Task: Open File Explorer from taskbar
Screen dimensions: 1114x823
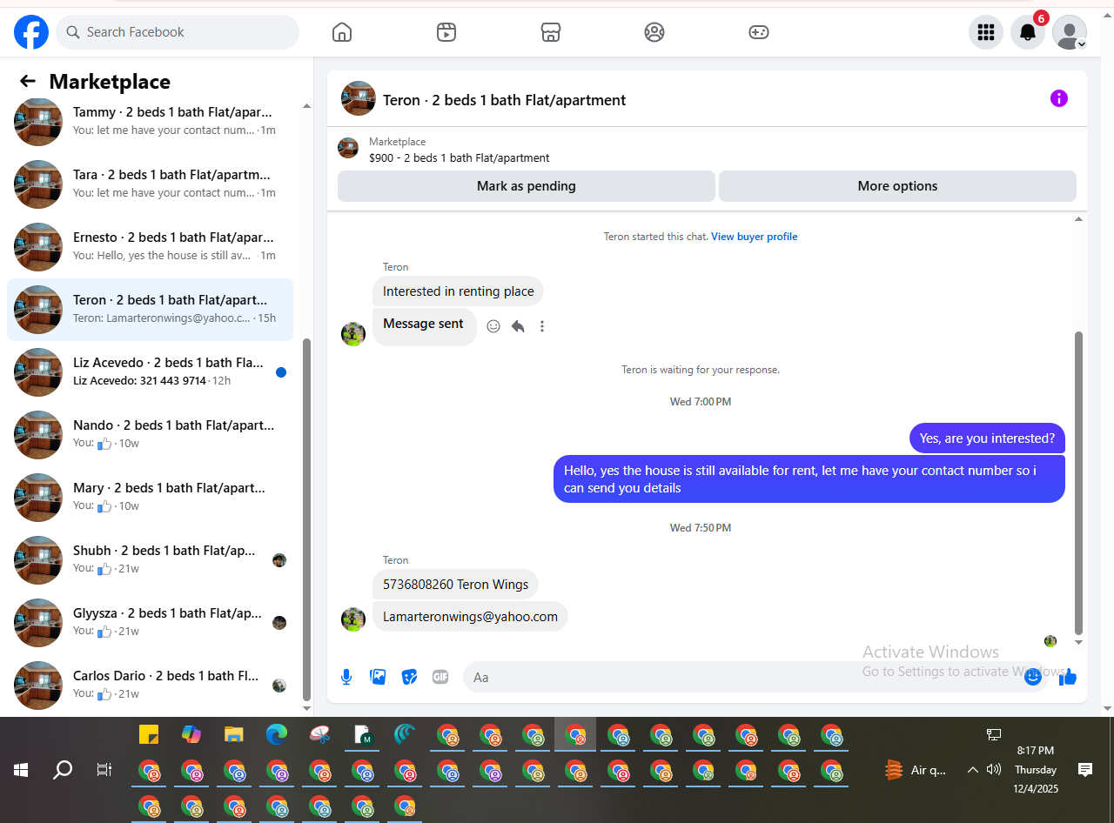Action: 233,735
